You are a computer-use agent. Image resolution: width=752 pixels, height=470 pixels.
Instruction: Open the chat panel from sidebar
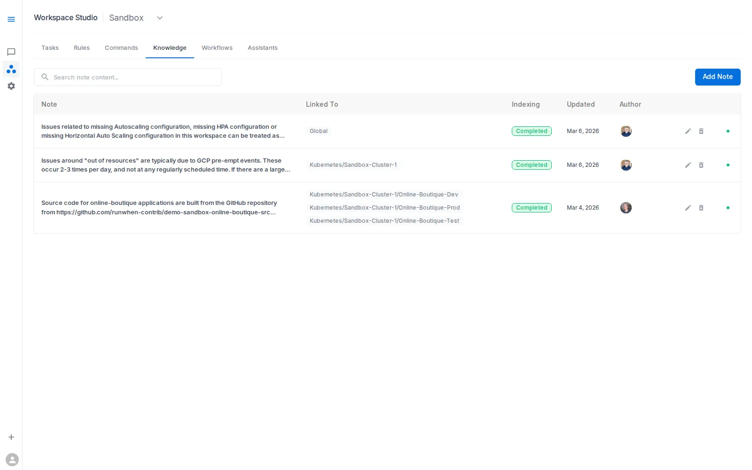(x=11, y=52)
